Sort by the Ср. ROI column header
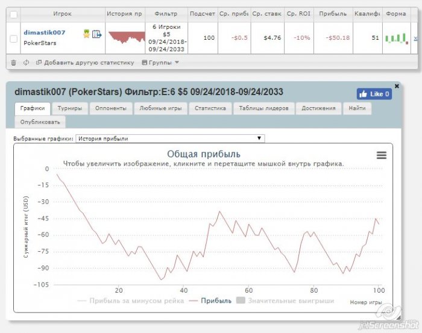The width and height of the screenshot is (422, 333). click(x=298, y=14)
